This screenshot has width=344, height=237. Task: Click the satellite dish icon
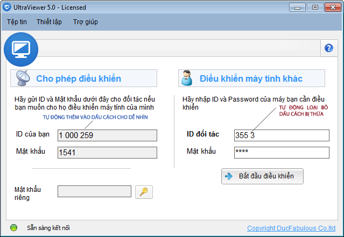pyautogui.click(x=23, y=78)
